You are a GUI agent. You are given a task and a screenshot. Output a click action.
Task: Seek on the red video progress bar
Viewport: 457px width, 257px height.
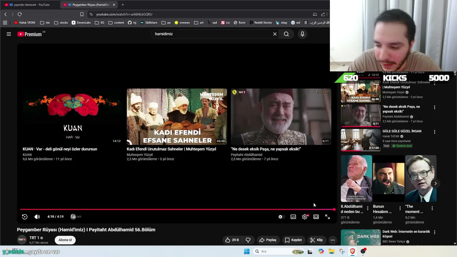(x=177, y=210)
